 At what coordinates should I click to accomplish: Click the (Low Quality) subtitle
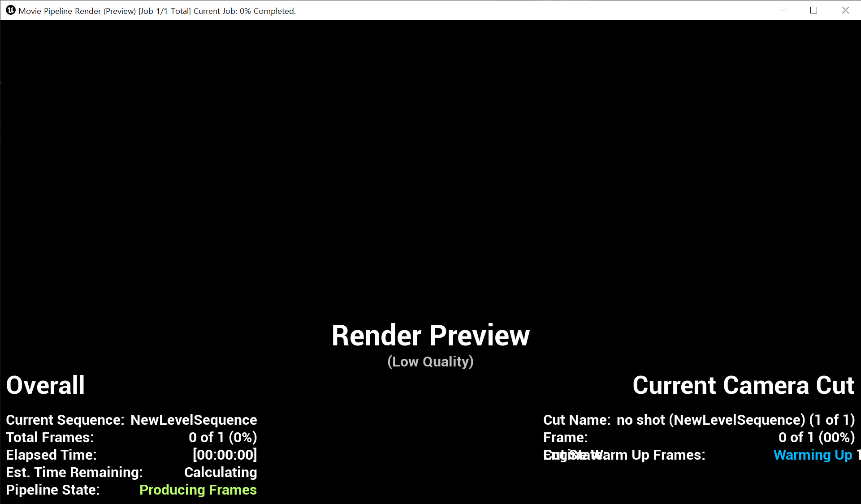tap(430, 362)
